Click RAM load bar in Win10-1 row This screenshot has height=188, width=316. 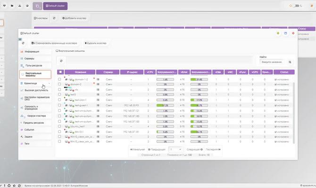click(x=199, y=132)
